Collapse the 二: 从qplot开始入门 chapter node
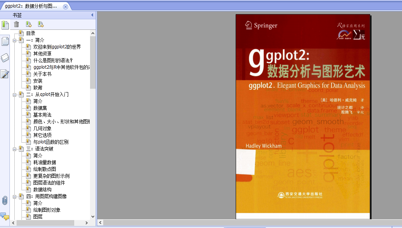402x228 pixels. 15,95
